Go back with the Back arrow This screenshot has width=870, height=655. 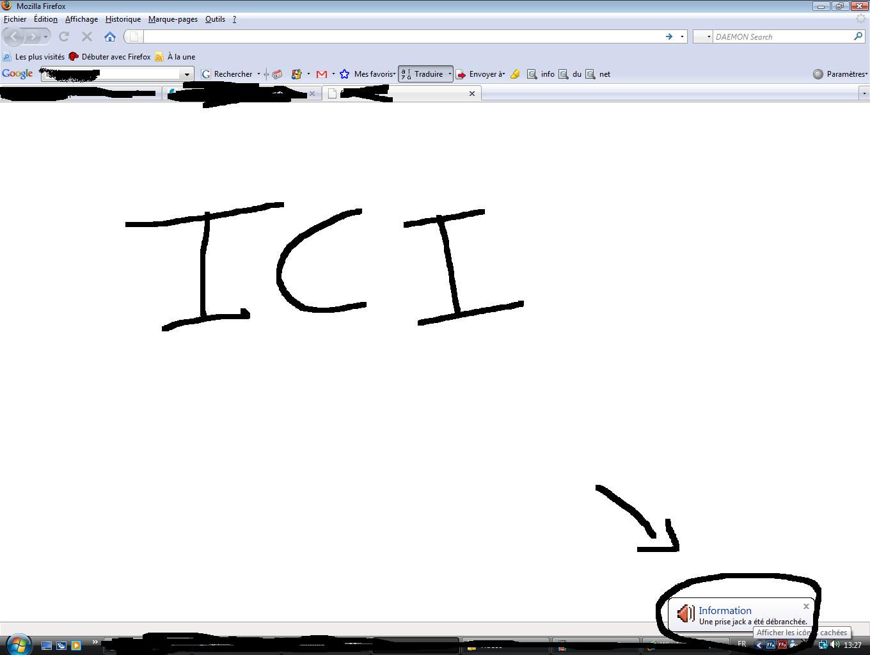(x=14, y=36)
